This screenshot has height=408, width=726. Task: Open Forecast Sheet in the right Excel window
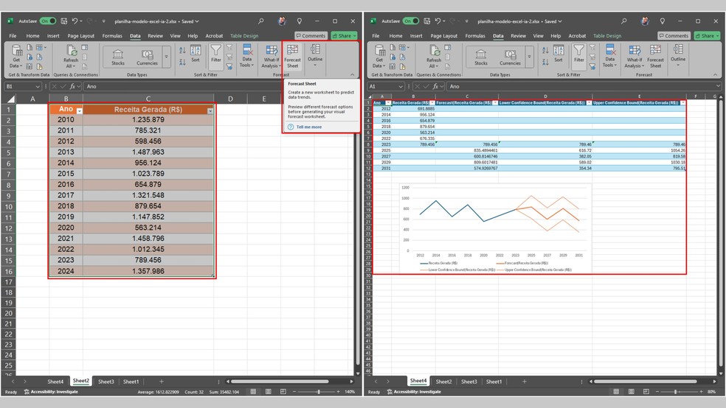point(655,57)
